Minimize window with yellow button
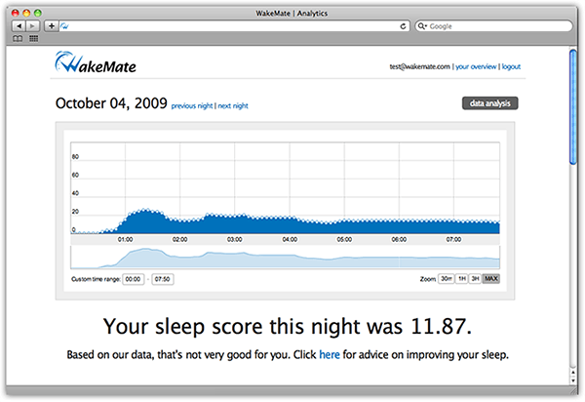 (x=26, y=13)
